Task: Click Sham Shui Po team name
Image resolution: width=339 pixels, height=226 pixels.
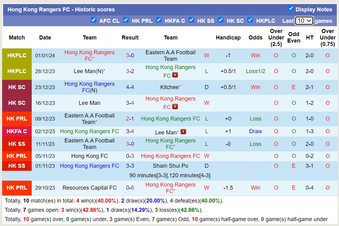Action: pos(170,166)
